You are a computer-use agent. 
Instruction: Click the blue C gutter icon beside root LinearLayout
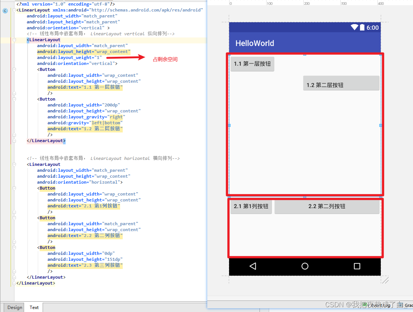coord(5,11)
